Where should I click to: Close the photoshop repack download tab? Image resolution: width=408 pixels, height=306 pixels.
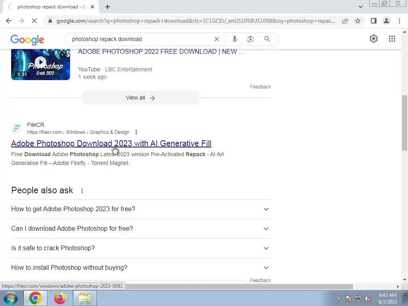pyautogui.click(x=92, y=7)
